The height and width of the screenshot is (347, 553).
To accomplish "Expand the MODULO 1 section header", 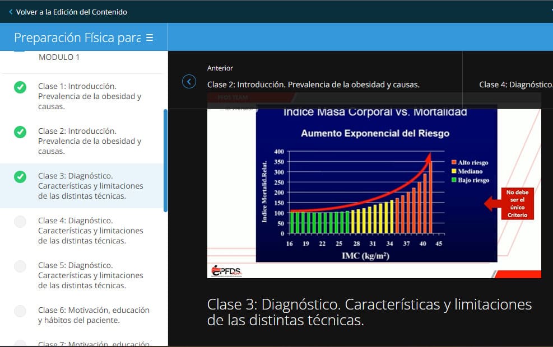I will point(59,57).
